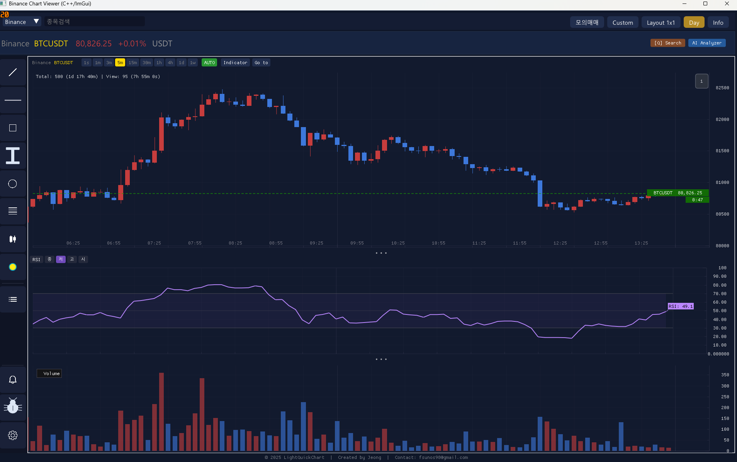The width and height of the screenshot is (737, 462).
Task: Select the horizontal line drawing tool
Action: [x=13, y=100]
